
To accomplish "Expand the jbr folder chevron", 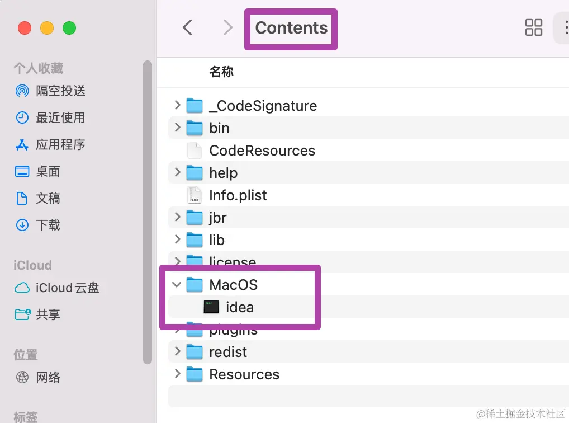I will (x=177, y=217).
